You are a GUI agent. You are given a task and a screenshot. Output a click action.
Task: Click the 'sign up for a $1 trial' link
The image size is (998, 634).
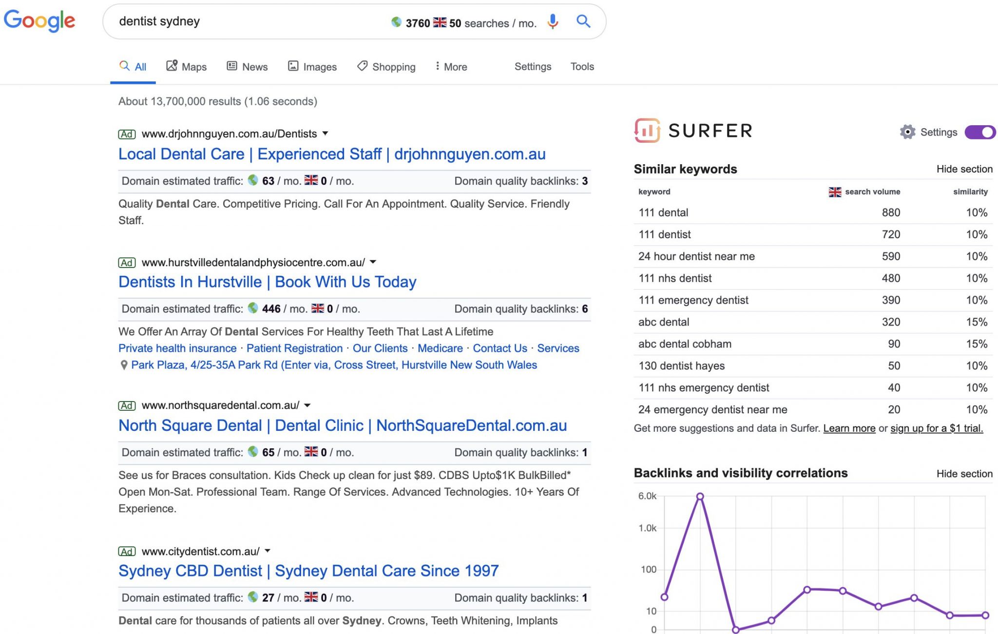[936, 428]
